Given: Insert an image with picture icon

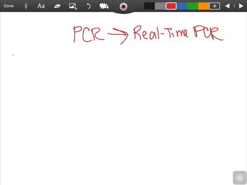Looking at the screenshot, I should click(73, 6).
